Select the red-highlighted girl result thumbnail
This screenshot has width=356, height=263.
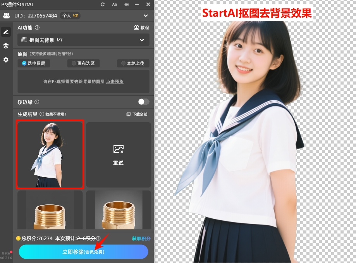click(50, 154)
